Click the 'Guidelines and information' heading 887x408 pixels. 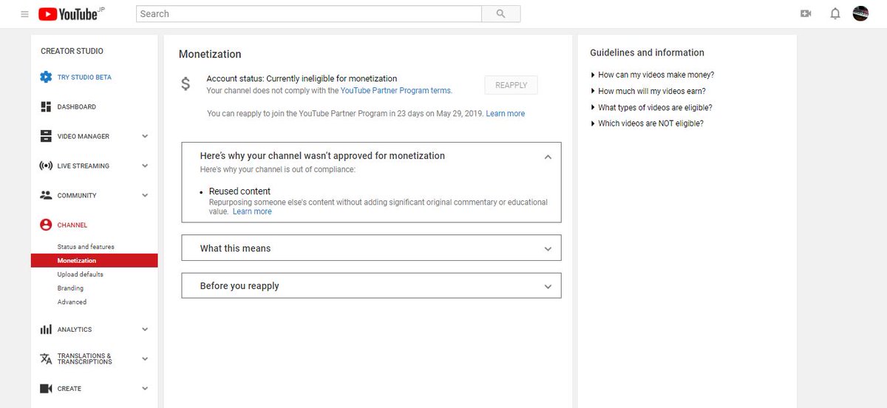click(647, 52)
